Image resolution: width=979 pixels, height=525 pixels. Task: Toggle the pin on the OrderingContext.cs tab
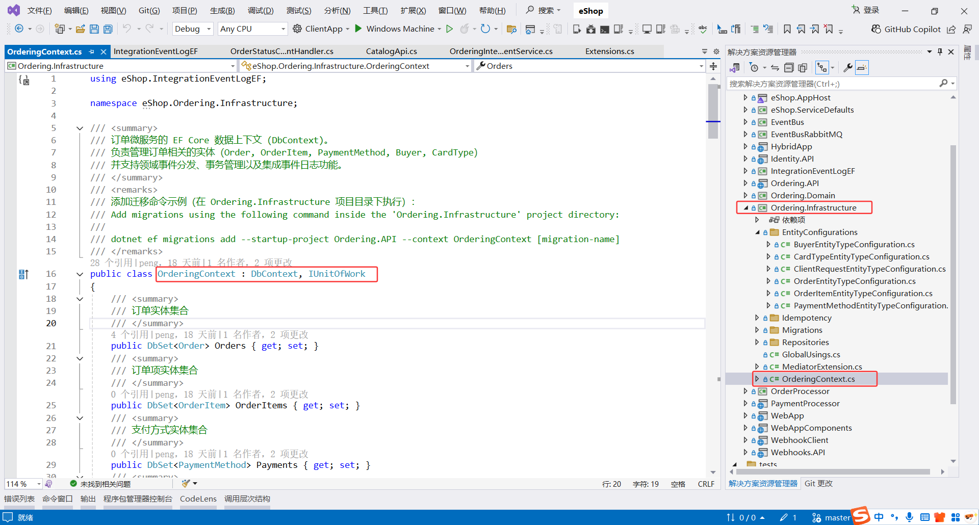pos(92,51)
